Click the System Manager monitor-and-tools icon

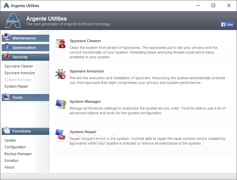click(61, 104)
